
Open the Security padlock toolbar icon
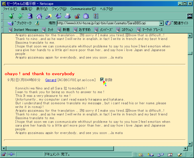77,16
